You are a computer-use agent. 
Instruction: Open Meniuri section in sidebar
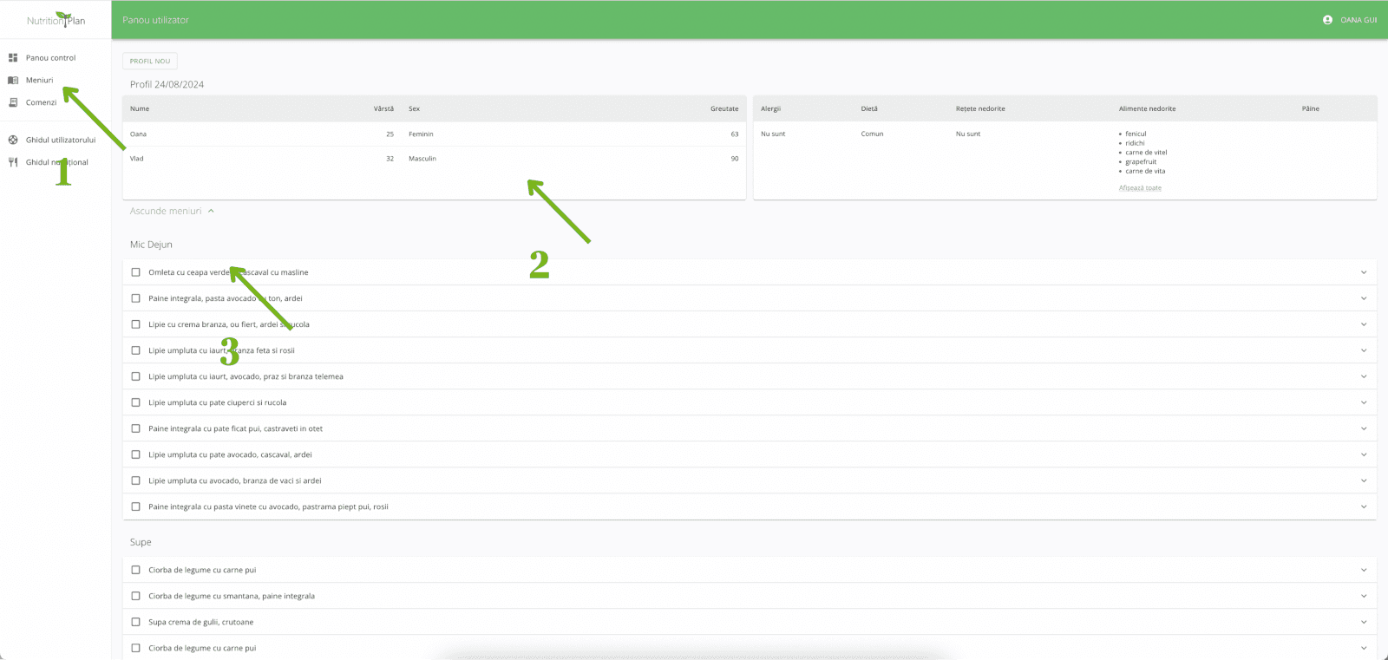point(39,80)
